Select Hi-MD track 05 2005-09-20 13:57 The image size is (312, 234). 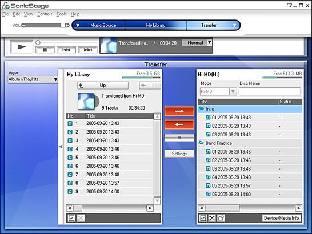[x=250, y=185]
